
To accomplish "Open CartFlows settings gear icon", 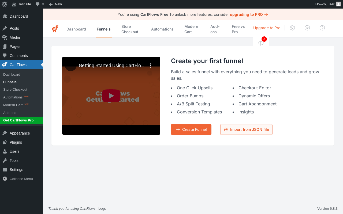I will 292,28.
